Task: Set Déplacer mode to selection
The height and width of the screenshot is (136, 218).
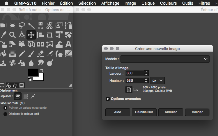Action: (x=25, y=96)
